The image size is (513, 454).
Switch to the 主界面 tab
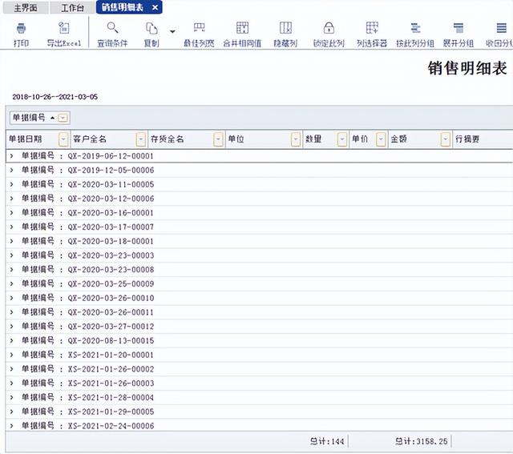pyautogui.click(x=26, y=7)
